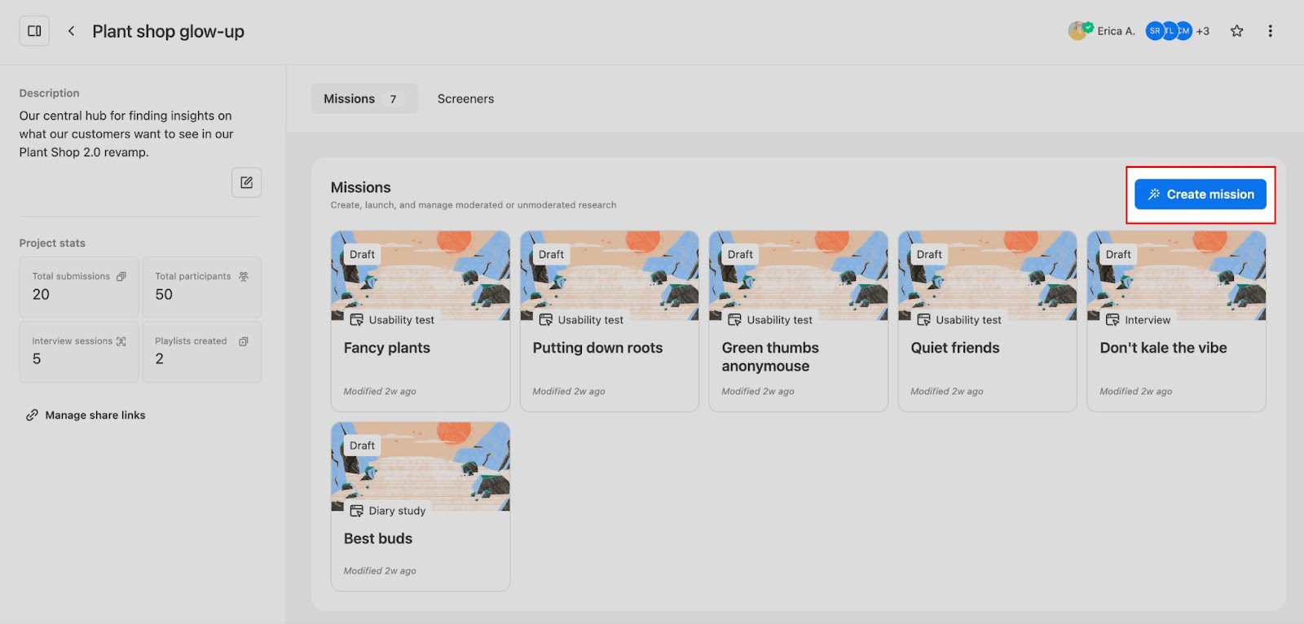
Task: Star the Plant shop glow-up project
Action: [1236, 31]
